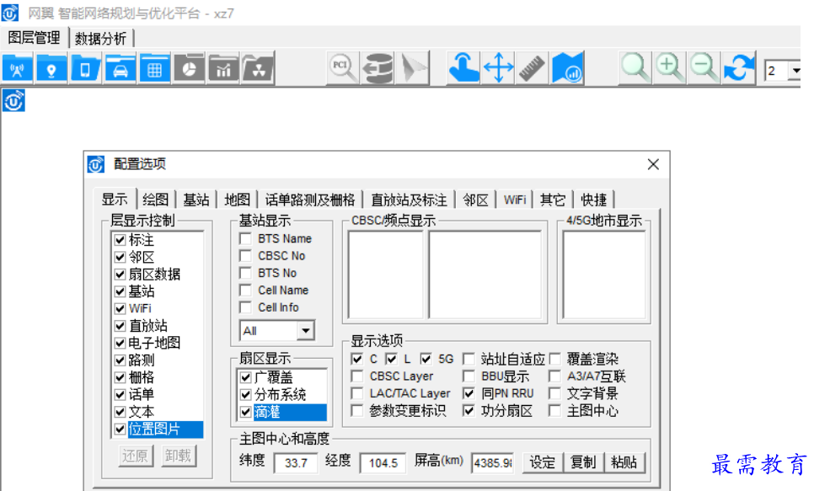814x491 pixels.
Task: Uncheck the 5G display option
Action: (426, 359)
